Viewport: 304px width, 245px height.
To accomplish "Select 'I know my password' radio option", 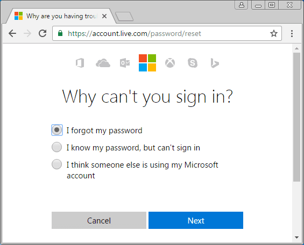I will pos(57,147).
